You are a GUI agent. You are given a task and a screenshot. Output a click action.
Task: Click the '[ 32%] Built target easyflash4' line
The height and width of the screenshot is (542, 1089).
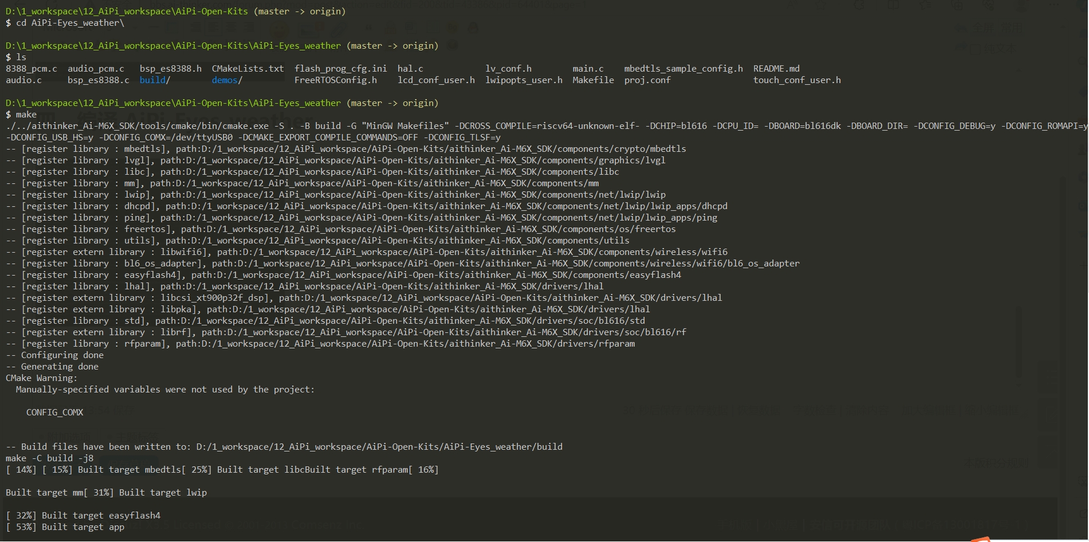[83, 516]
